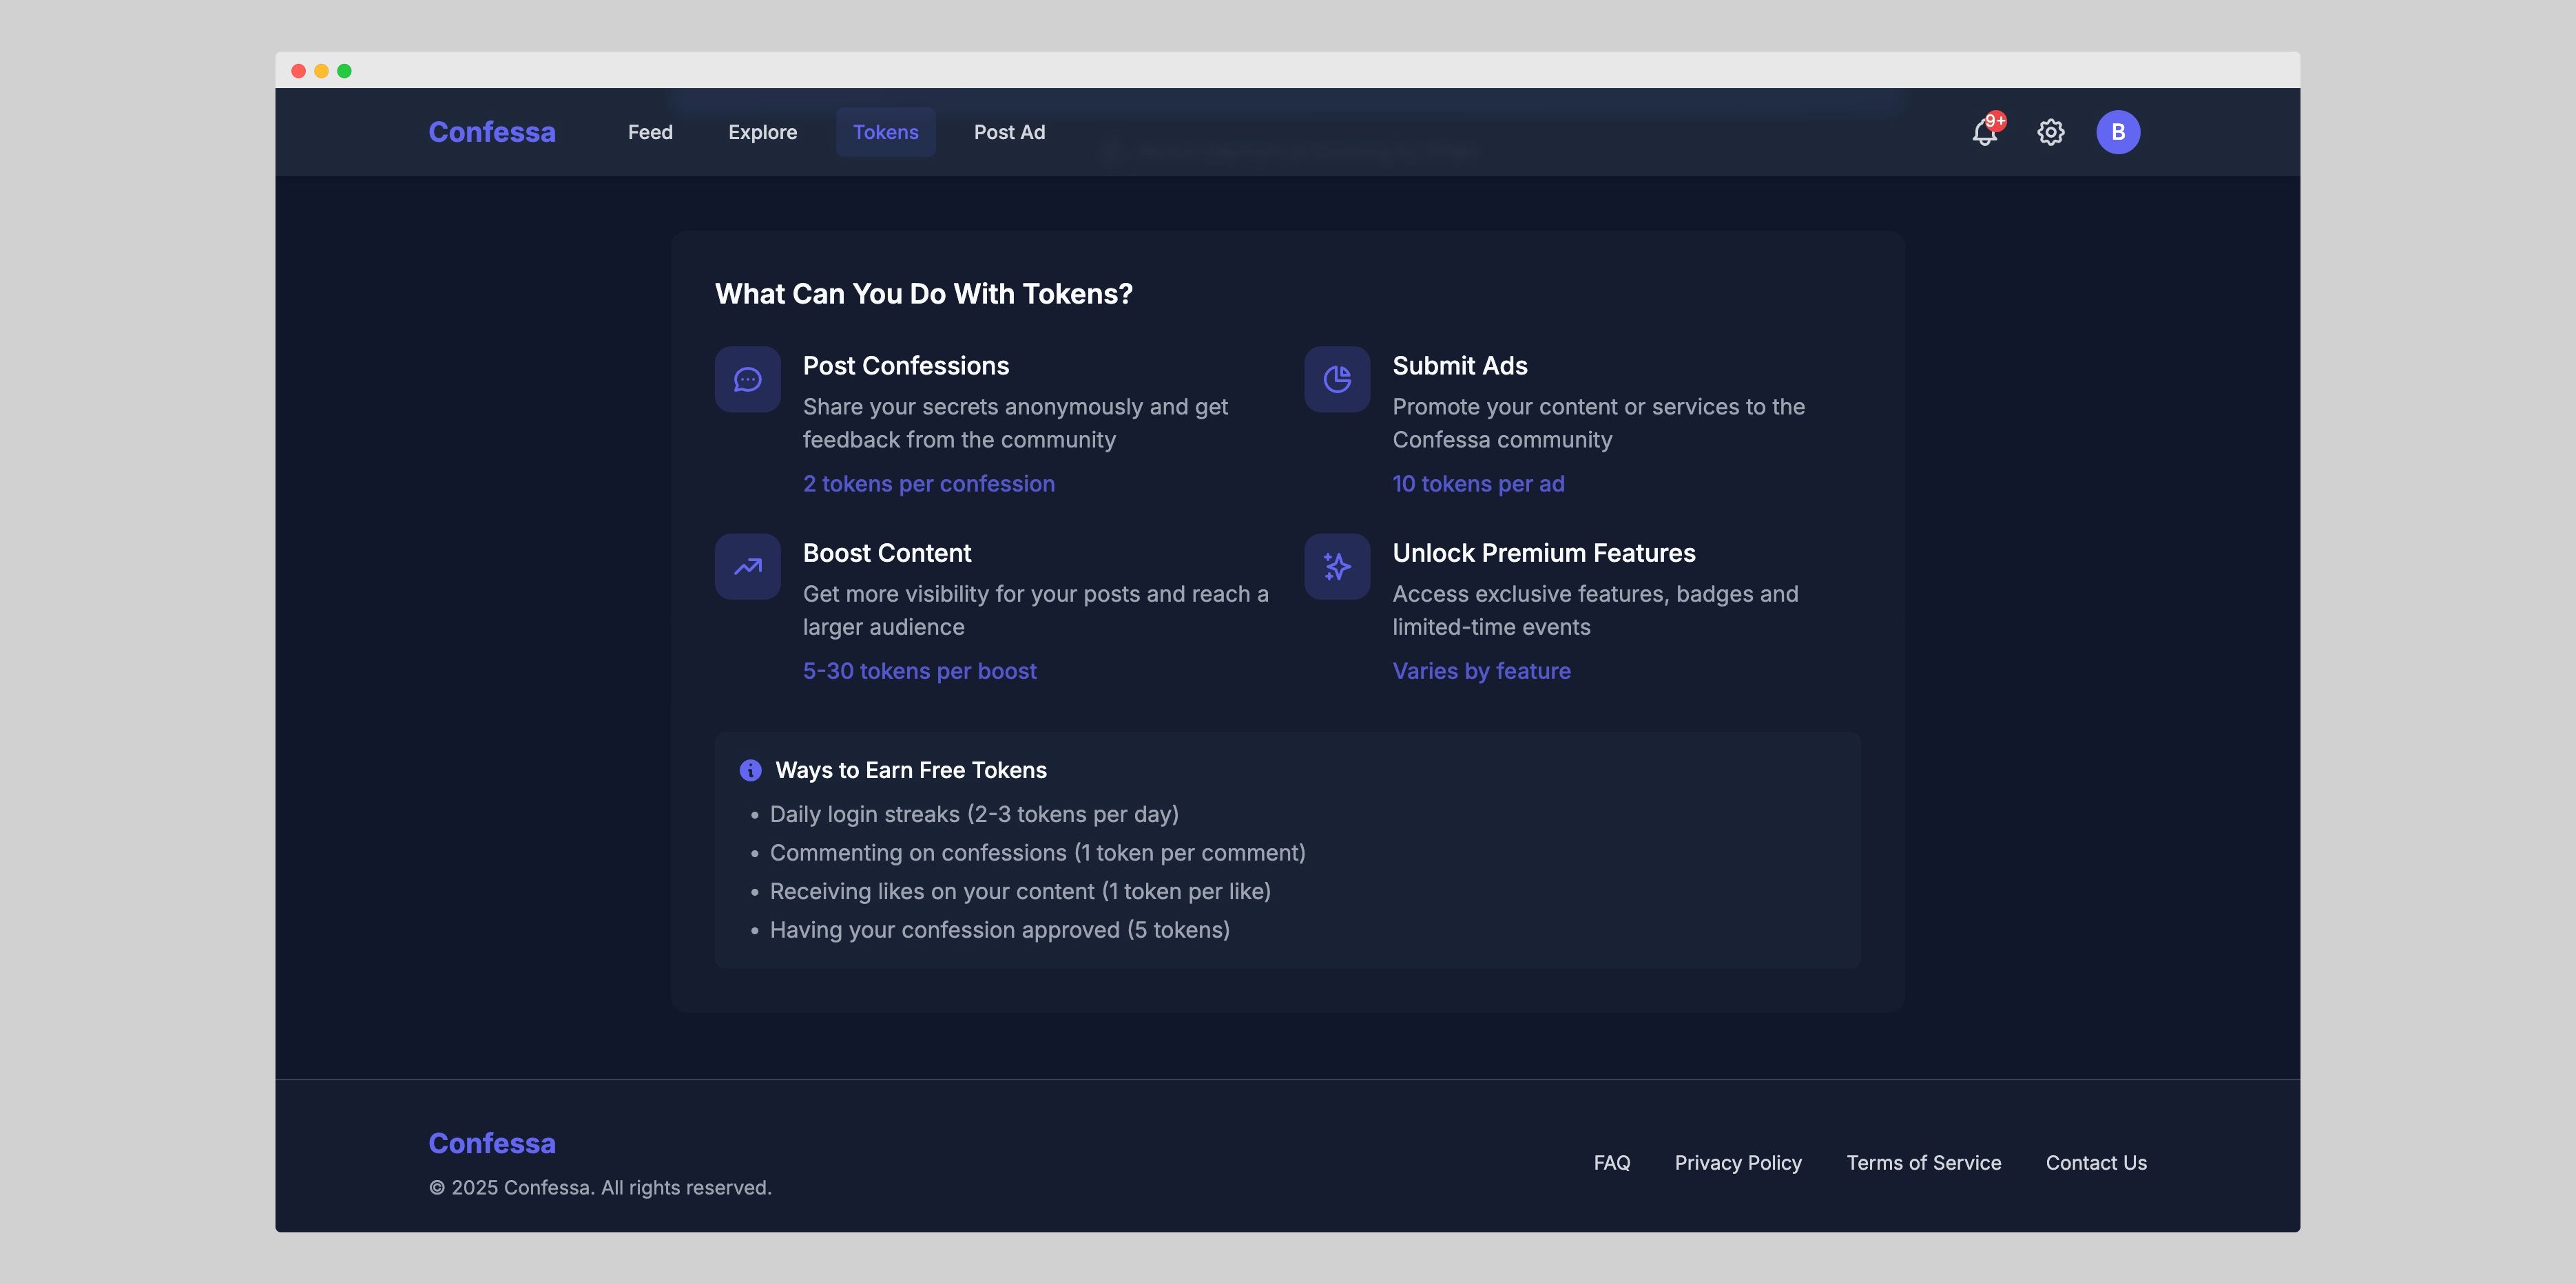Click the Boost Content trending arrow icon
2576x1284 pixels.
747,567
